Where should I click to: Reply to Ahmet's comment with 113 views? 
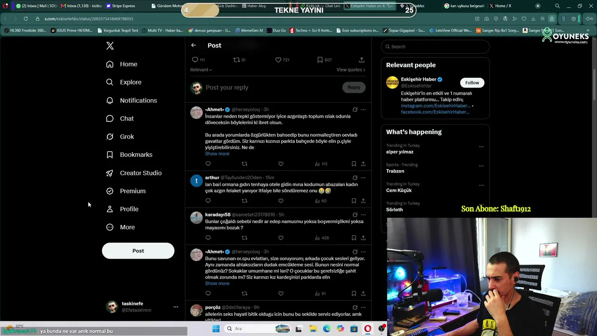(208, 164)
